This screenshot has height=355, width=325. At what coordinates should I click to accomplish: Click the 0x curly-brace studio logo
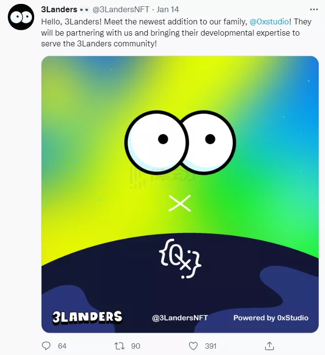[x=180, y=258]
